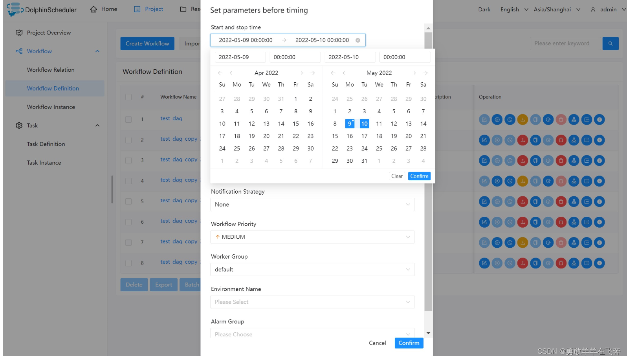
Task: Click the Create Workflow button
Action: tap(147, 44)
